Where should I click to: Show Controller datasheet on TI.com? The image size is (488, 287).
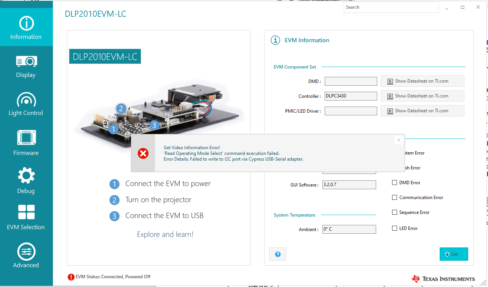click(x=422, y=96)
